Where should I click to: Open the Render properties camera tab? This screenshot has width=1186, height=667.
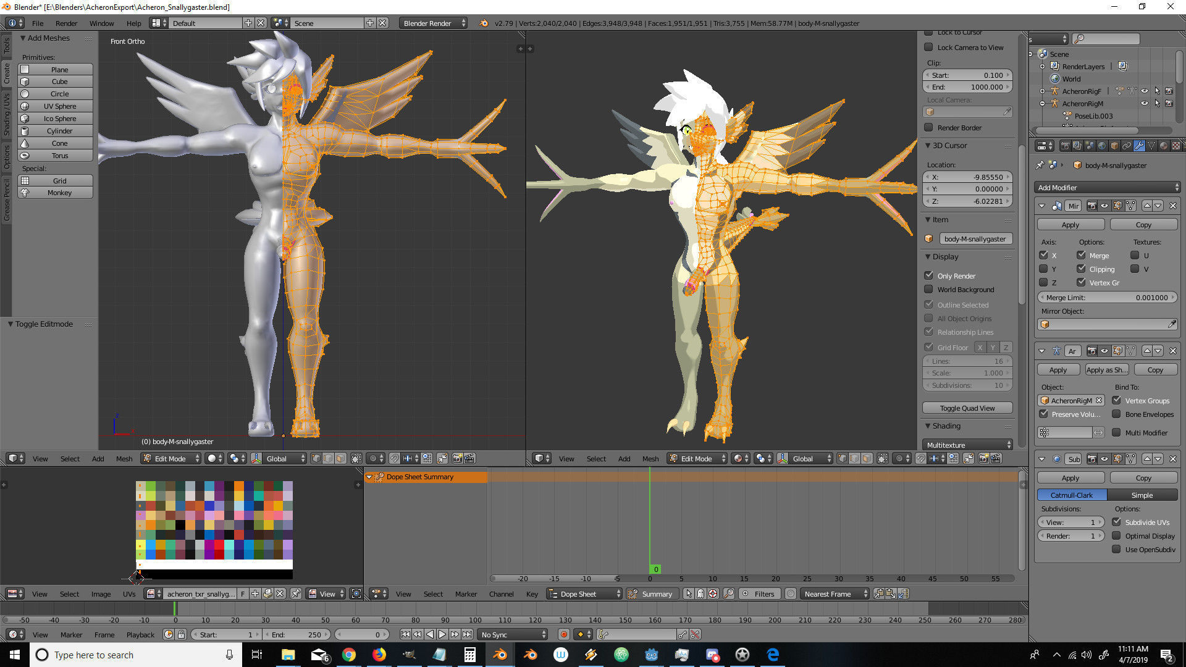click(x=1065, y=146)
